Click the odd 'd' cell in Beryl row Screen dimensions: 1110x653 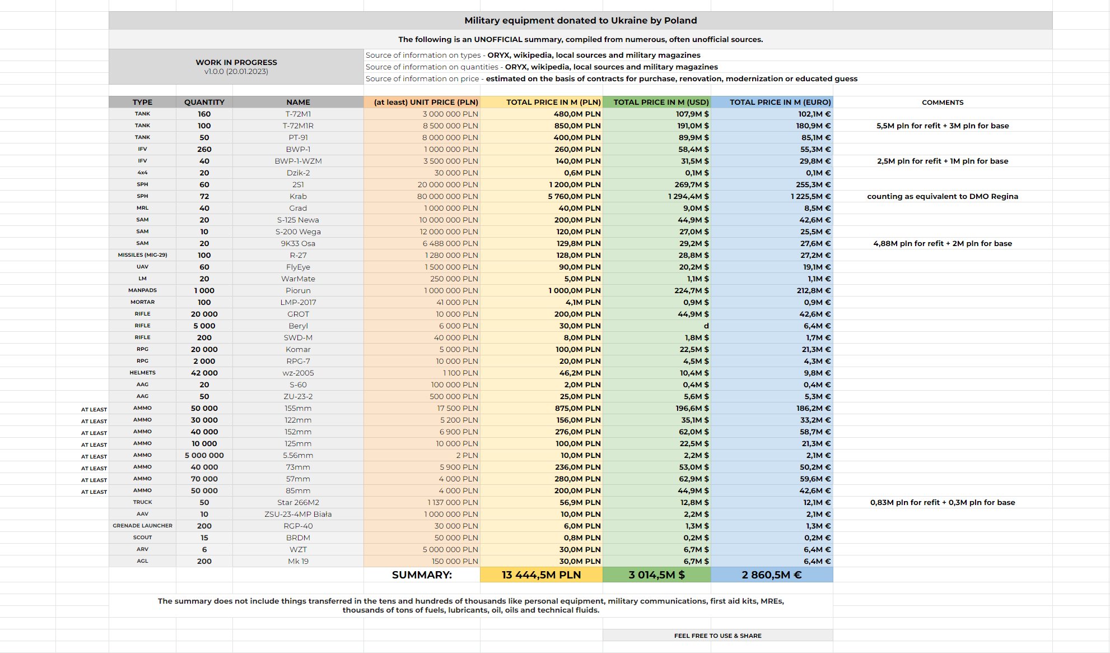coord(657,326)
